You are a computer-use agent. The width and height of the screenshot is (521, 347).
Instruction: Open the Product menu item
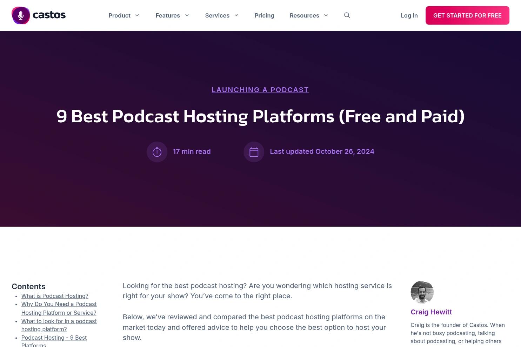[119, 15]
